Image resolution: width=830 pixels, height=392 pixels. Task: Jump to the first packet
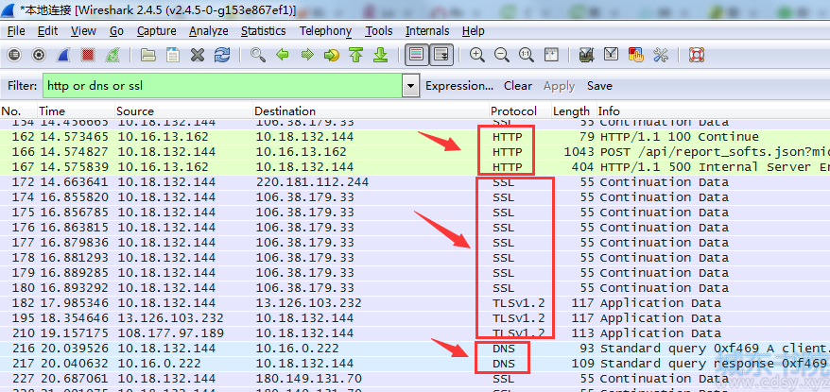(x=355, y=55)
